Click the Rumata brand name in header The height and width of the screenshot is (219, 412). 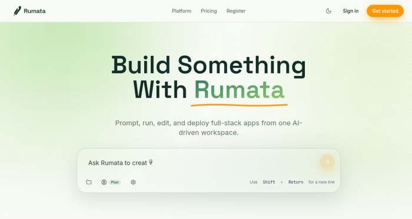coord(35,11)
